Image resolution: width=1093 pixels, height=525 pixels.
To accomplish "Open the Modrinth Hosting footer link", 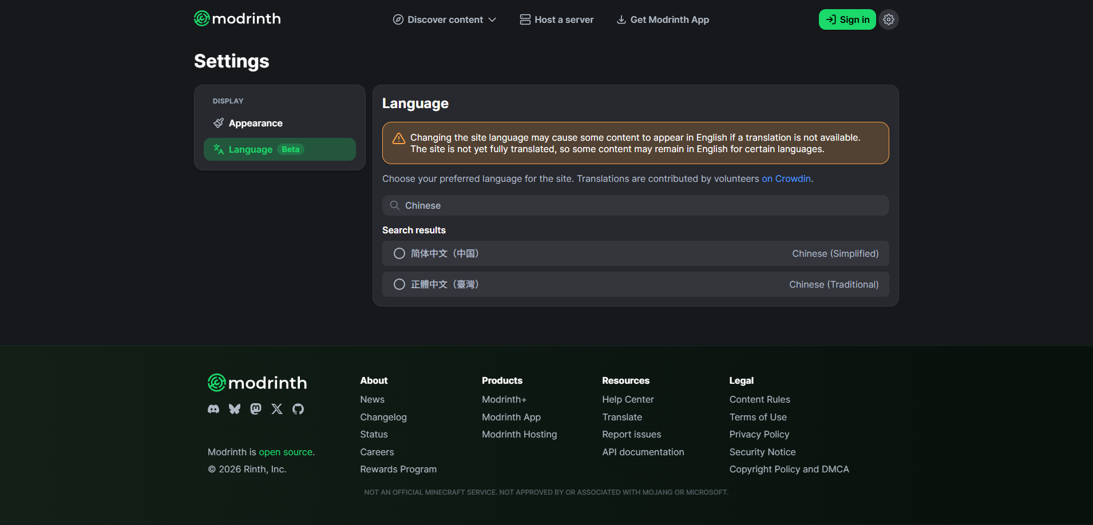I will pos(520,434).
